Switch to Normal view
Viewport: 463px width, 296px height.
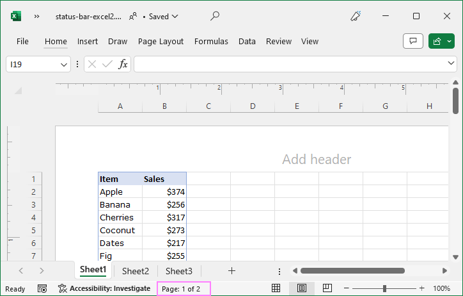pyautogui.click(x=276, y=289)
